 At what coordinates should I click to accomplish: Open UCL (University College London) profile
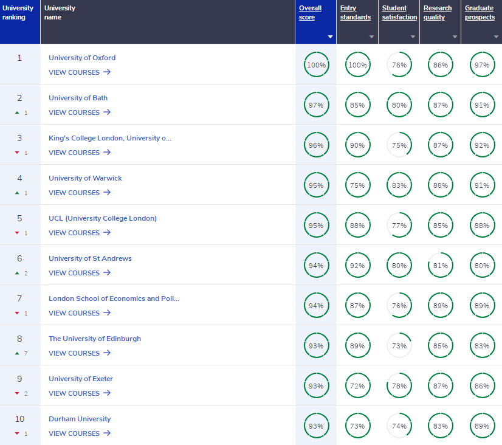pyautogui.click(x=103, y=218)
